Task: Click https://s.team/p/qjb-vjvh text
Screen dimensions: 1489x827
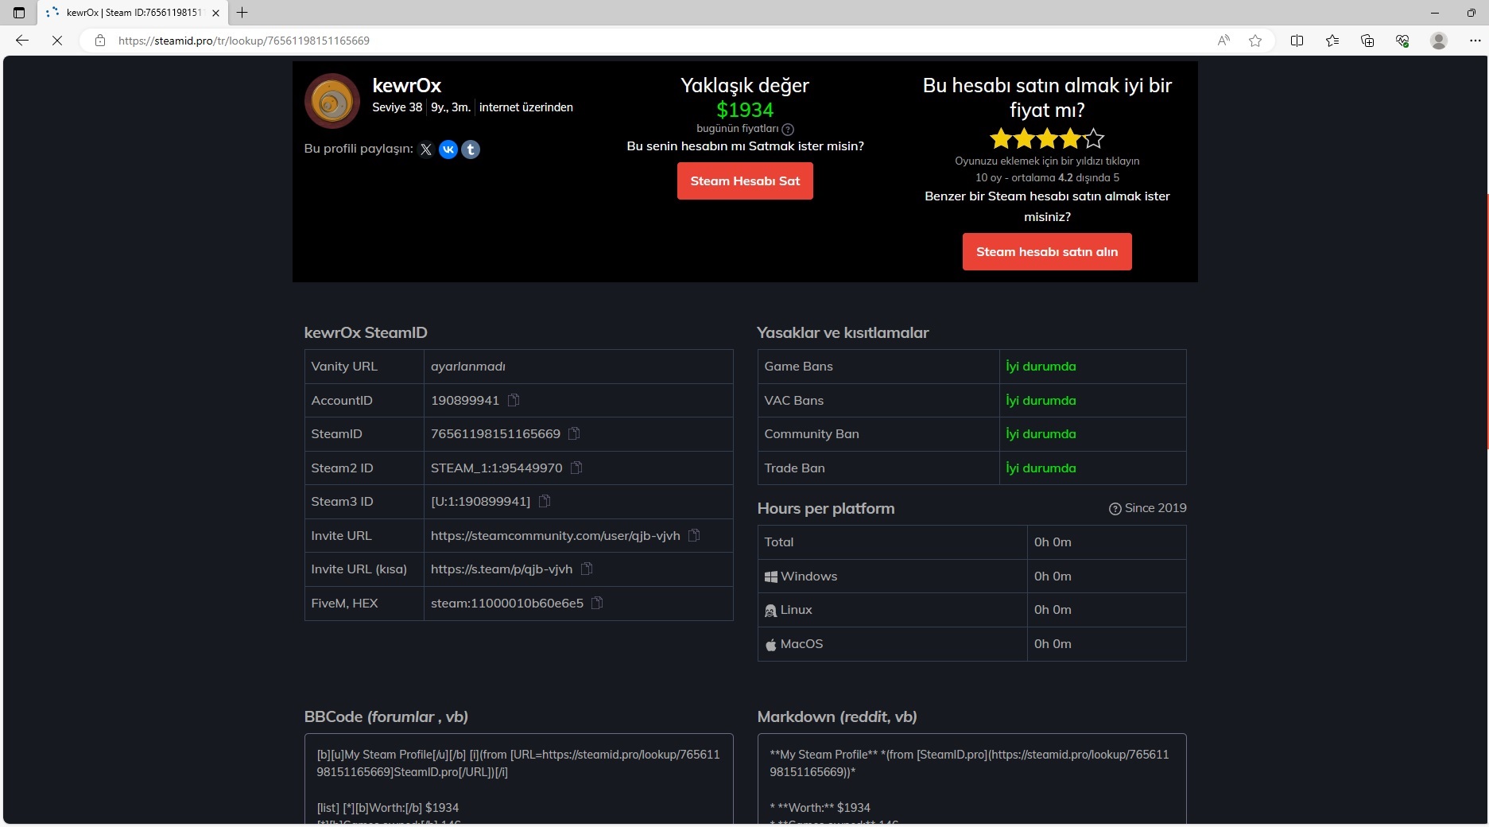Action: (x=501, y=569)
